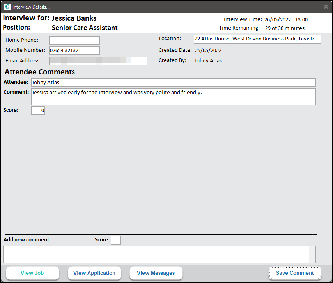Click the Score box for new comment
Image resolution: width=333 pixels, height=283 pixels.
(116, 240)
